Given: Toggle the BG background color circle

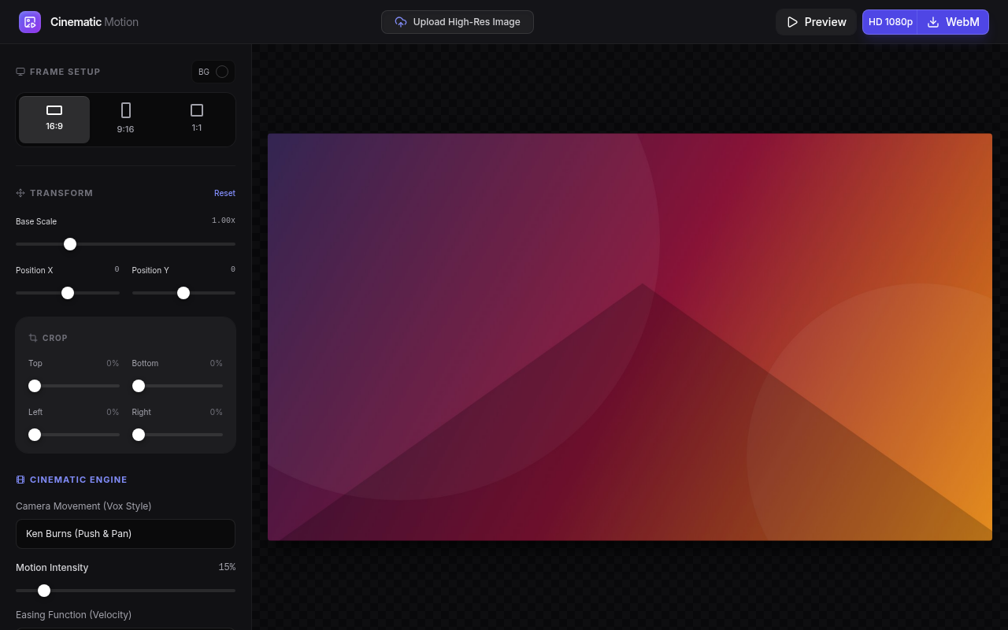Looking at the screenshot, I should pyautogui.click(x=222, y=72).
